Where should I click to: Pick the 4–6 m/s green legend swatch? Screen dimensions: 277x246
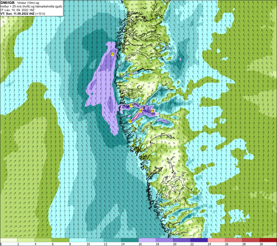pos(43,240)
